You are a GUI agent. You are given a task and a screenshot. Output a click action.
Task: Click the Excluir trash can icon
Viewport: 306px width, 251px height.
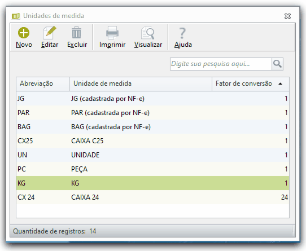tap(77, 33)
